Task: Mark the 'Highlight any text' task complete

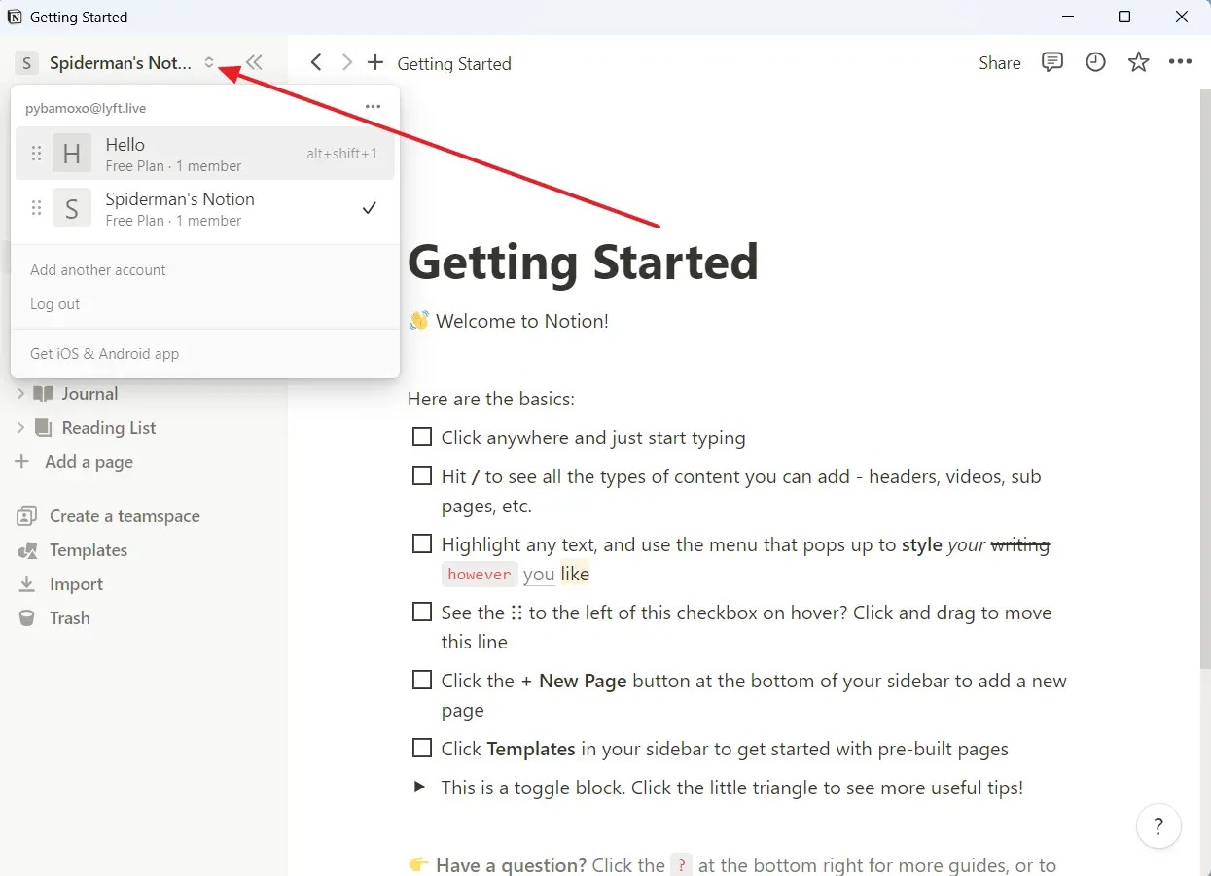Action: pyautogui.click(x=421, y=543)
